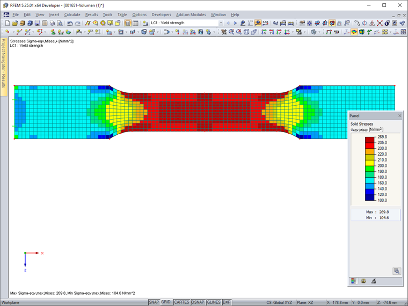Open the Insert menu
The height and width of the screenshot is (306, 408).
[54, 15]
